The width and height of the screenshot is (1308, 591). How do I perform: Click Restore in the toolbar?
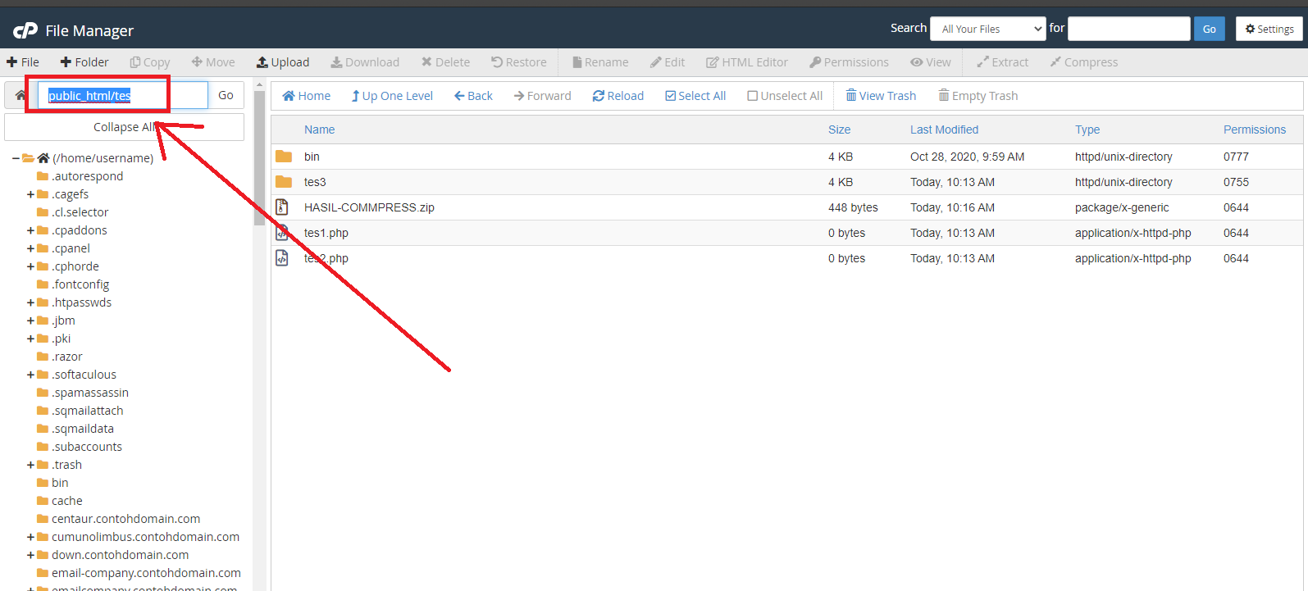(519, 62)
